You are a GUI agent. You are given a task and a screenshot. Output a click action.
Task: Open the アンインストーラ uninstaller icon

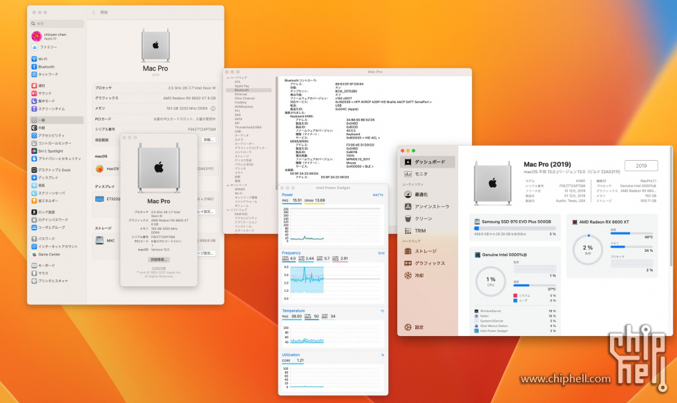tap(408, 207)
